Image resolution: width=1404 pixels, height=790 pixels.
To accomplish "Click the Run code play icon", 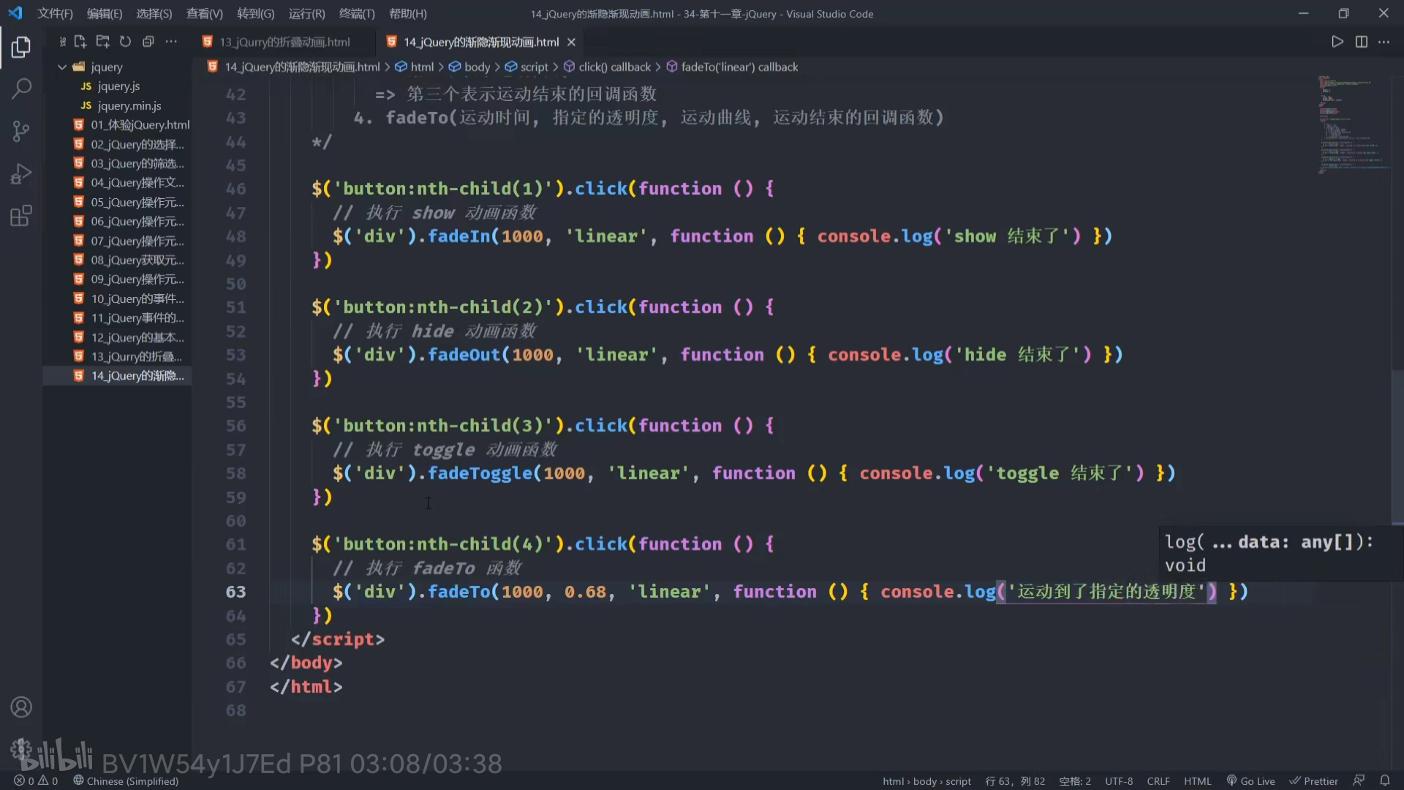I will point(1337,42).
